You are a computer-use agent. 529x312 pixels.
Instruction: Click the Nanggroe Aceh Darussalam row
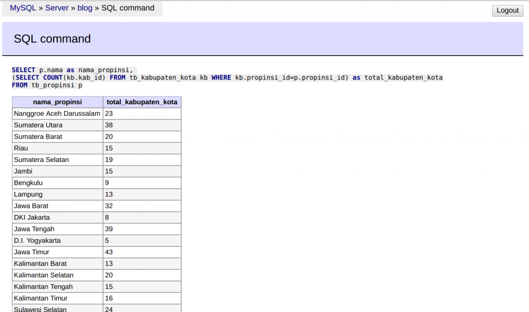click(57, 113)
